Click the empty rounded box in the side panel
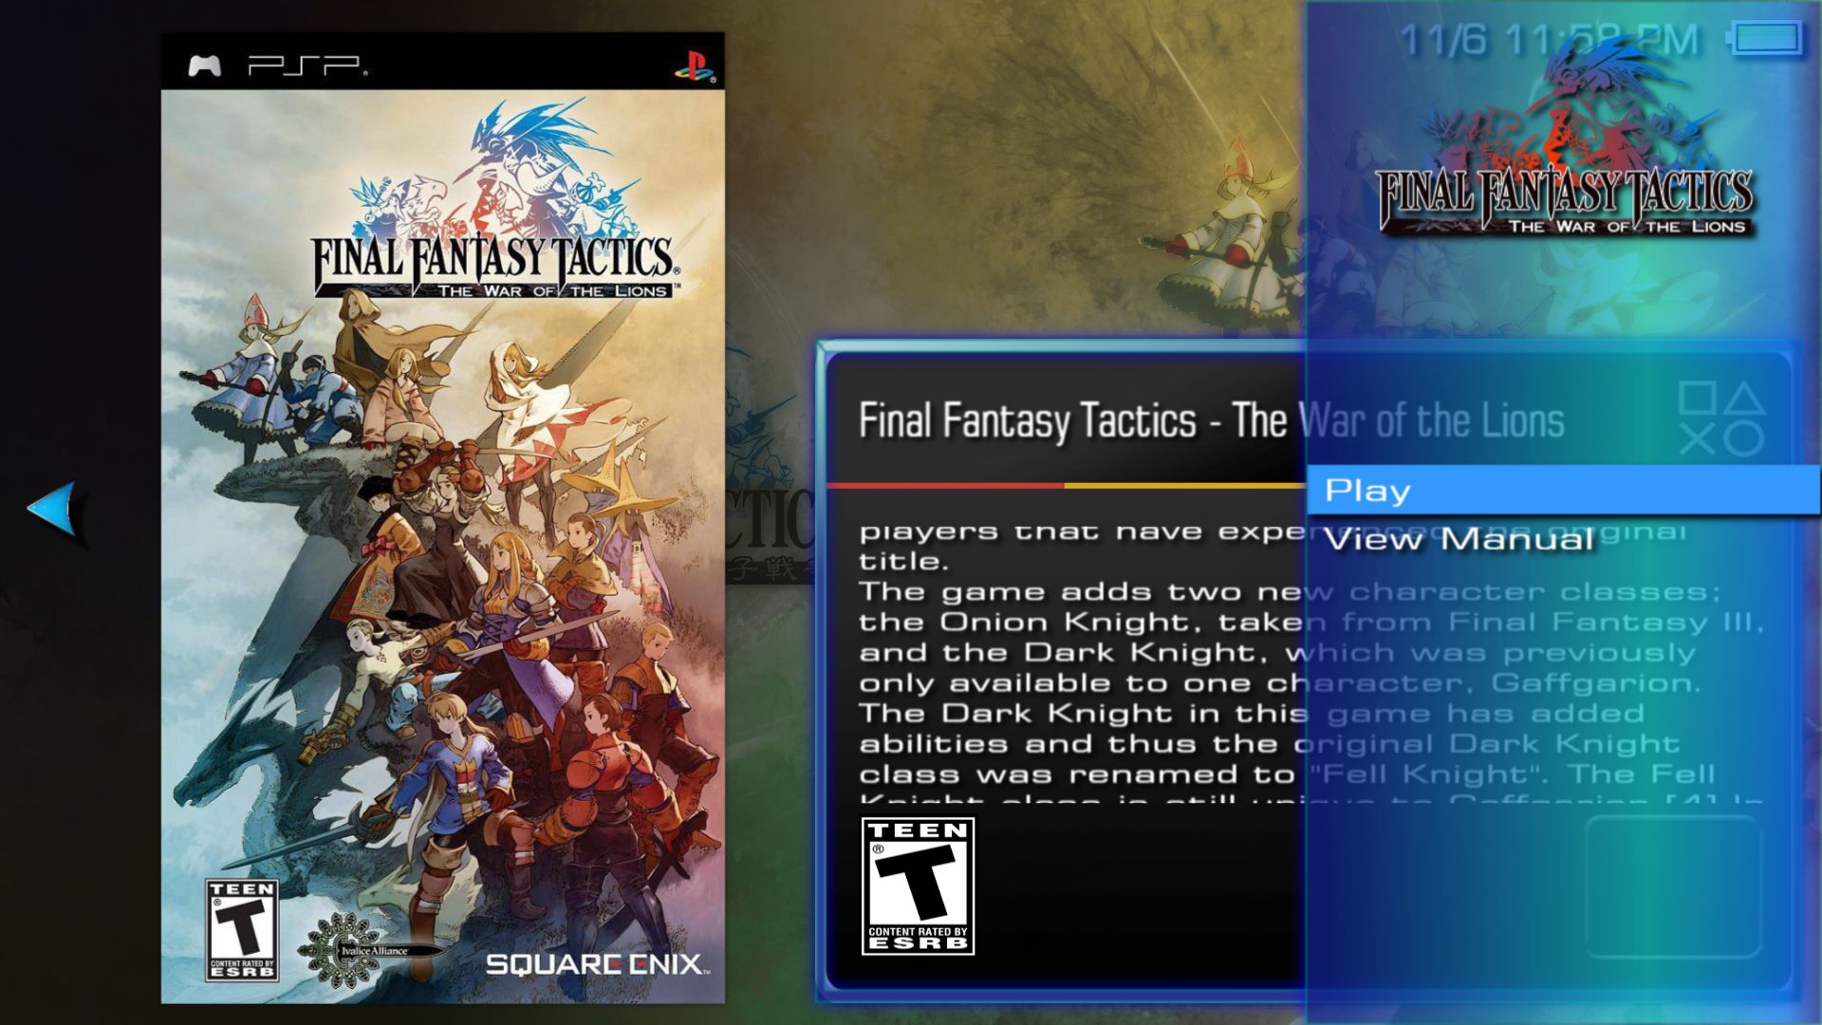Image resolution: width=1822 pixels, height=1025 pixels. pyautogui.click(x=1673, y=886)
